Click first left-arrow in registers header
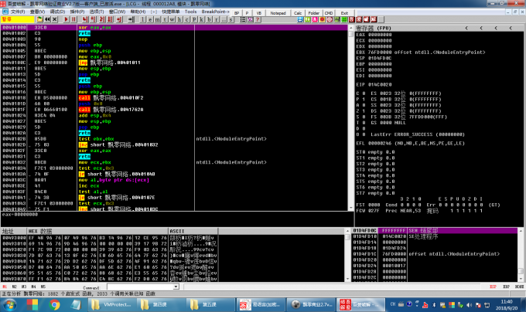 click(x=466, y=28)
